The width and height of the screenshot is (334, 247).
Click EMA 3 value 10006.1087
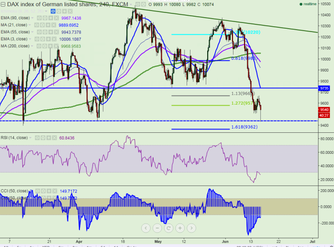point(70,39)
